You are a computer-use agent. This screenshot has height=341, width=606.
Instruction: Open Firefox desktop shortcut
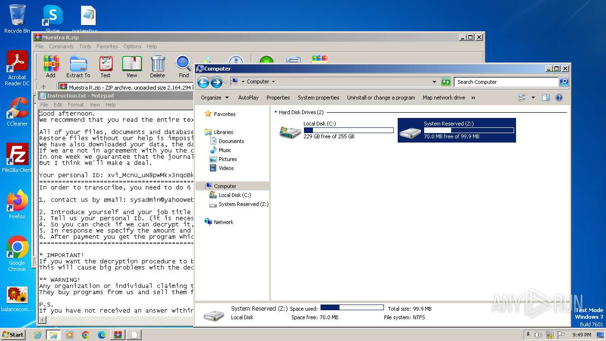(x=17, y=204)
